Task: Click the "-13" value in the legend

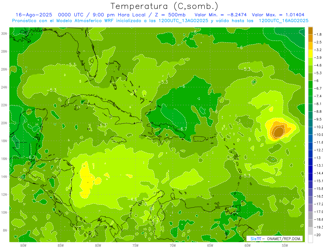Action: [x=318, y=158]
